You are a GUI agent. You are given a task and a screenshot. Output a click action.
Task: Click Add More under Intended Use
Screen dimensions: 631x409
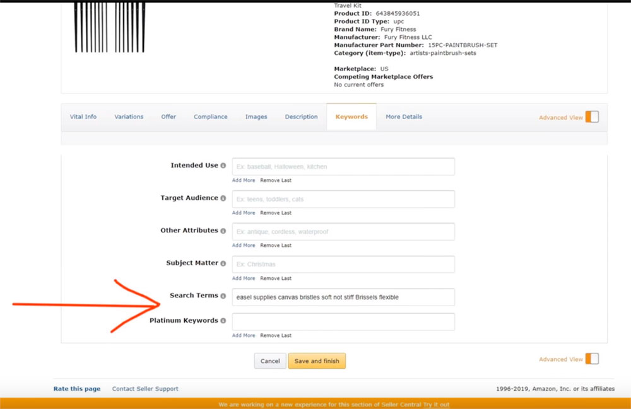click(x=244, y=180)
